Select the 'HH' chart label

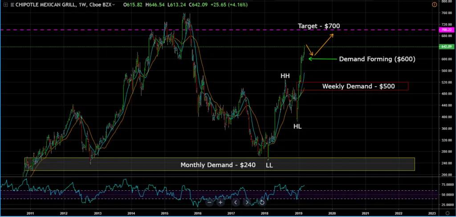(285, 76)
